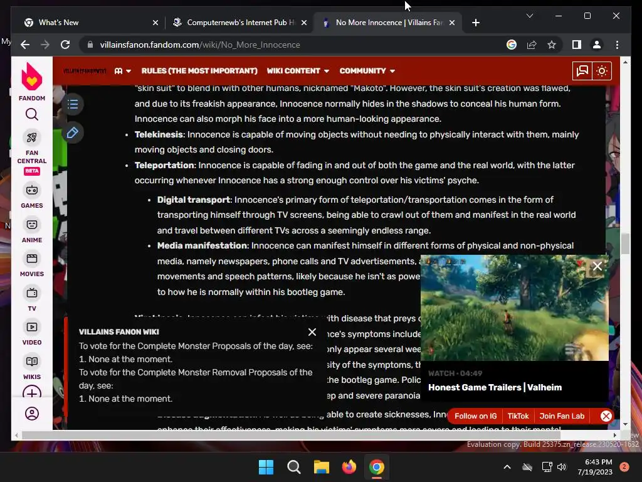Image resolution: width=642 pixels, height=482 pixels.
Task: Go back to the previous page
Action: [x=25, y=45]
